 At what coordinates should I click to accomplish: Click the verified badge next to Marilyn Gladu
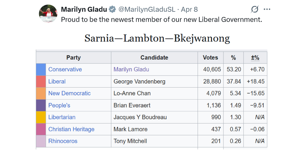[112, 9]
